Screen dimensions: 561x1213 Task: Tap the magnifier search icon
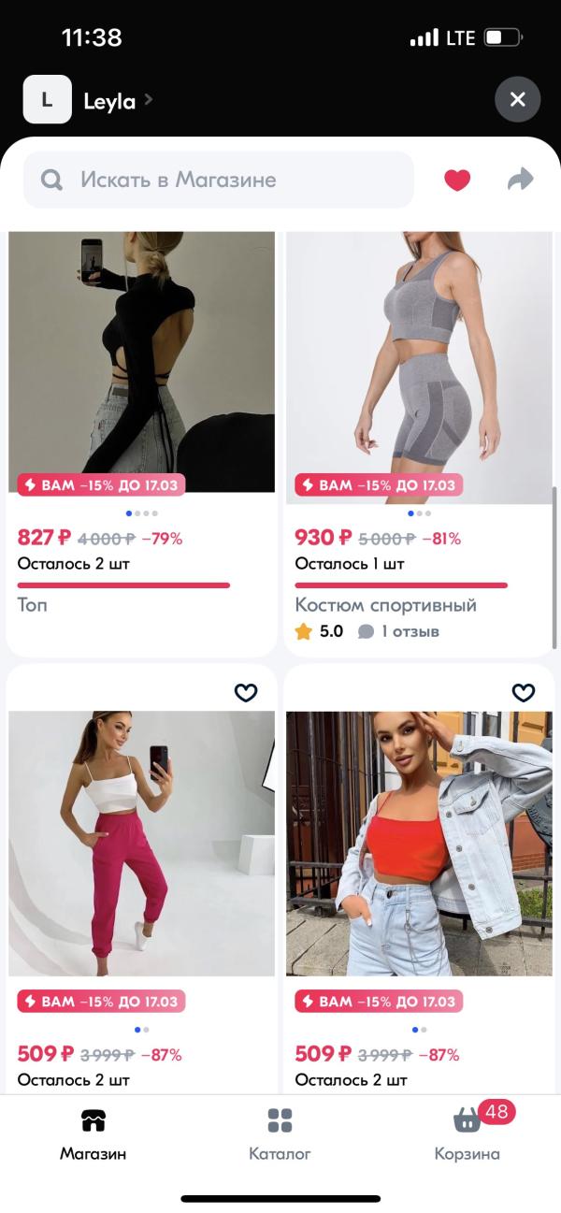(52, 180)
